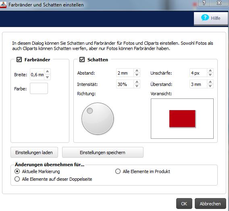
Task: Decrease Breite using the down arrow
Action: [47, 77]
